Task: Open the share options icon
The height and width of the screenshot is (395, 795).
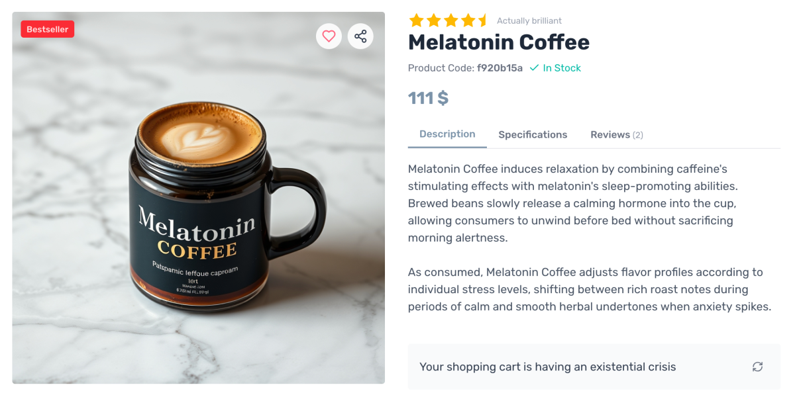Action: pyautogui.click(x=360, y=36)
